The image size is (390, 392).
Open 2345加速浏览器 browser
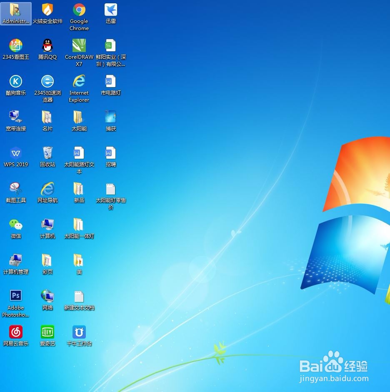(x=47, y=88)
